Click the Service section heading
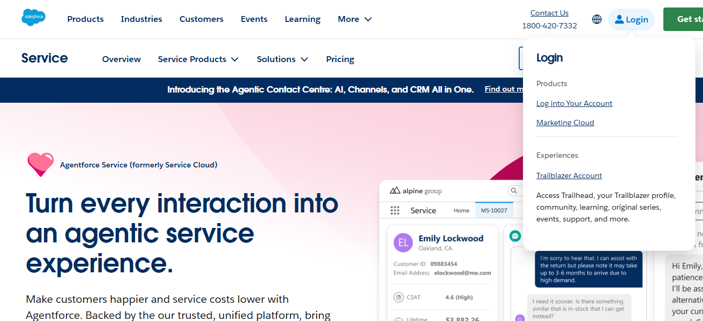Image resolution: width=703 pixels, height=321 pixels. pos(44,58)
